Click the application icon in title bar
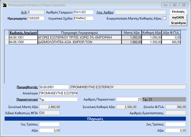This screenshot has width=191, height=137. (5, 5)
